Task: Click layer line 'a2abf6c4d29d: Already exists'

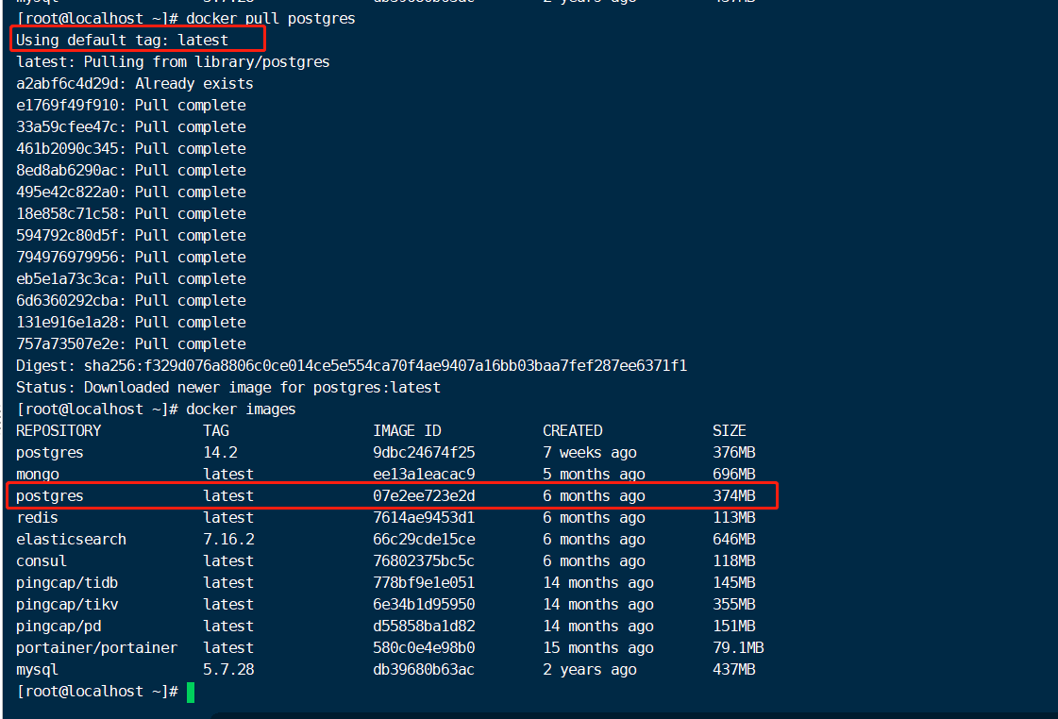Action: click(135, 84)
